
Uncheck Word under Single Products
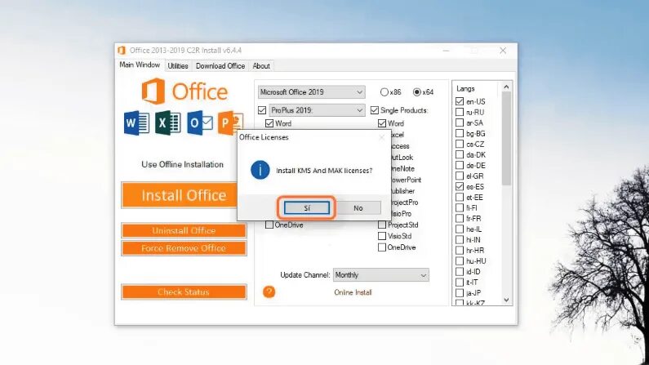[x=382, y=123]
